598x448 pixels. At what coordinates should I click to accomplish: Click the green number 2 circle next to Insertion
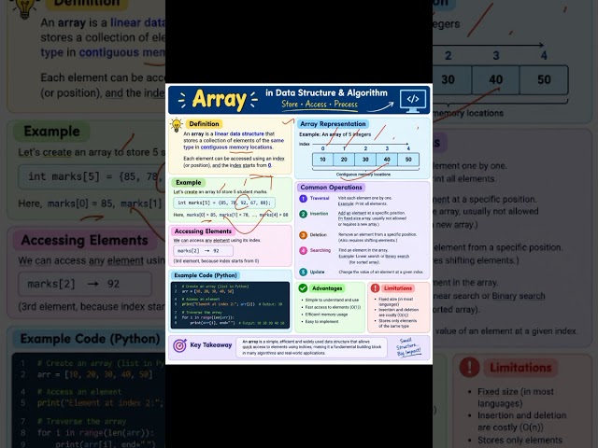[x=303, y=214]
